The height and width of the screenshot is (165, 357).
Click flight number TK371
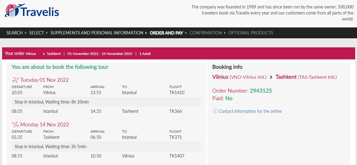coord(176,137)
